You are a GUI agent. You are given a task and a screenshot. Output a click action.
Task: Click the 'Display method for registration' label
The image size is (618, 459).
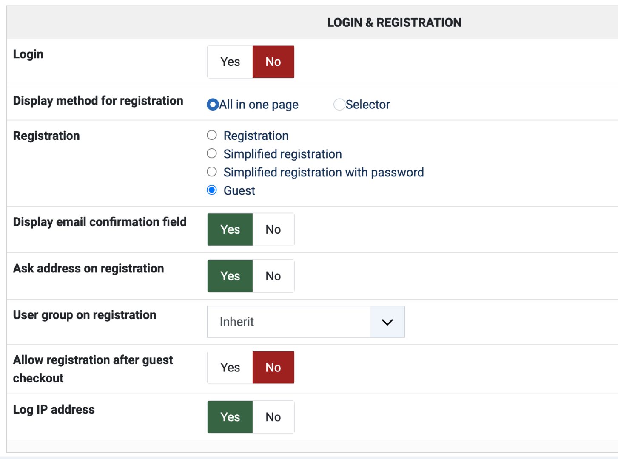click(x=98, y=101)
